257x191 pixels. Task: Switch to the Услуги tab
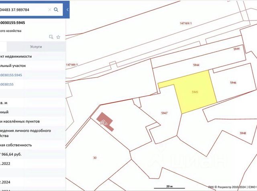tap(36, 47)
